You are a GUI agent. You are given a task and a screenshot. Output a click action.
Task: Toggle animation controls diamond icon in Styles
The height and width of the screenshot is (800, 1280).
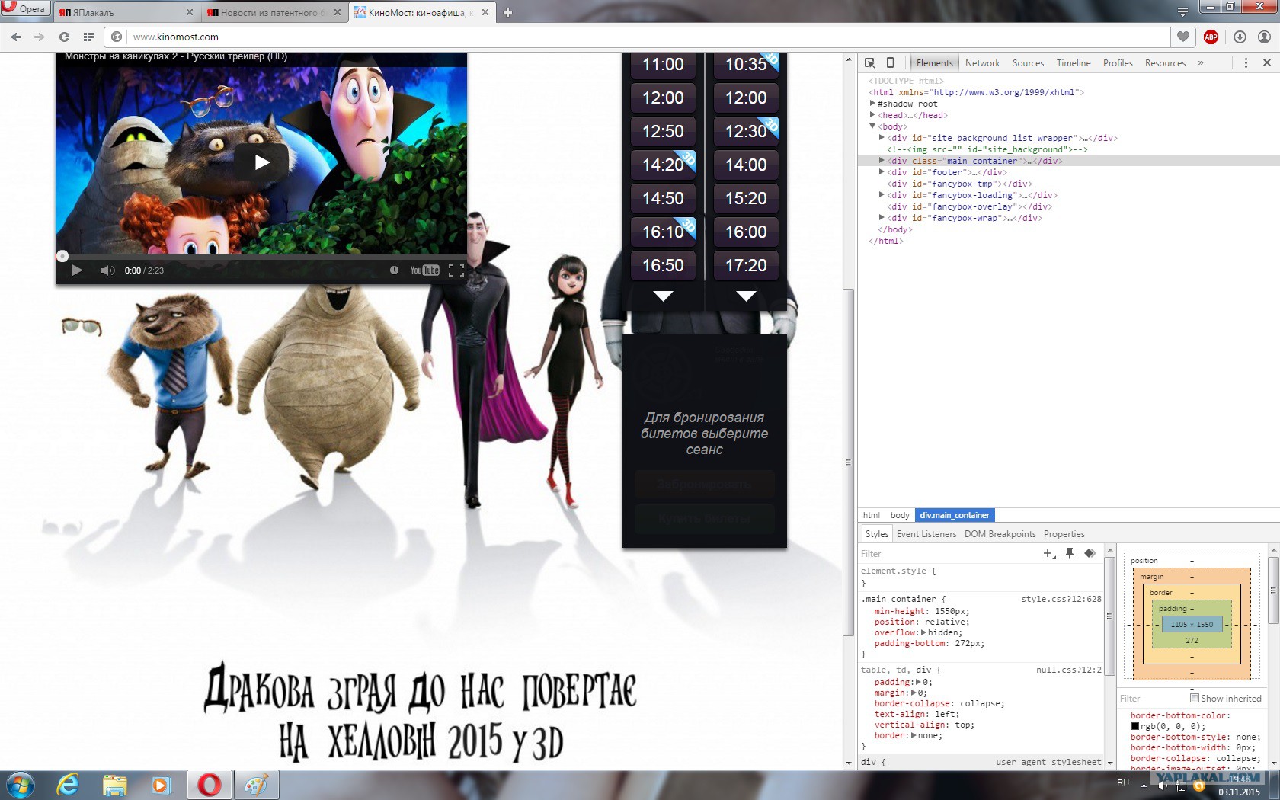click(x=1090, y=553)
